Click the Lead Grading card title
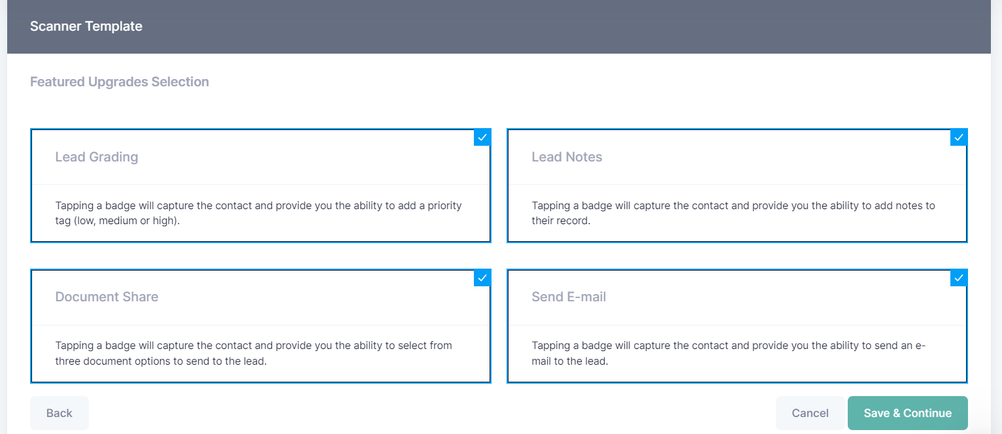This screenshot has height=434, width=1002. point(97,157)
